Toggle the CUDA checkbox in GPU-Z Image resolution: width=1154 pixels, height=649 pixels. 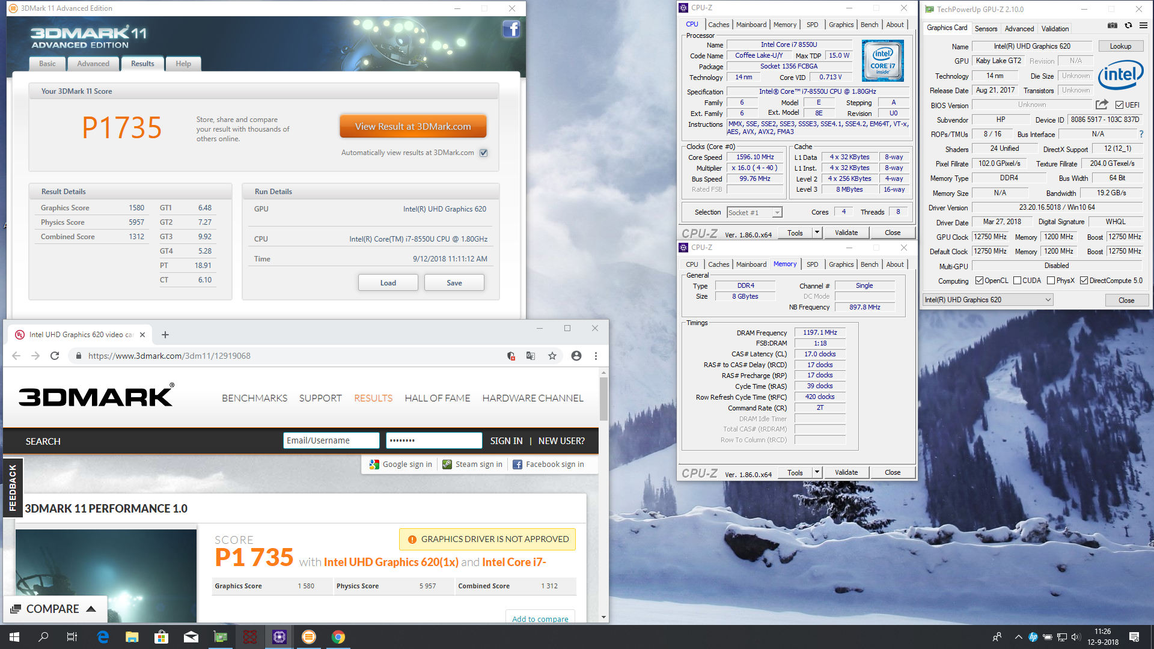coord(1017,281)
